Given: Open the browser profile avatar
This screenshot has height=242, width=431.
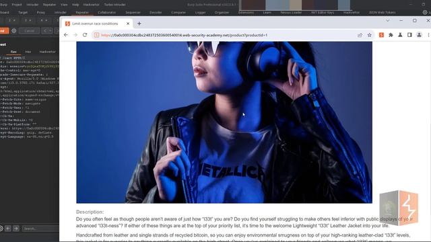Looking at the screenshot, I should pyautogui.click(x=419, y=35).
